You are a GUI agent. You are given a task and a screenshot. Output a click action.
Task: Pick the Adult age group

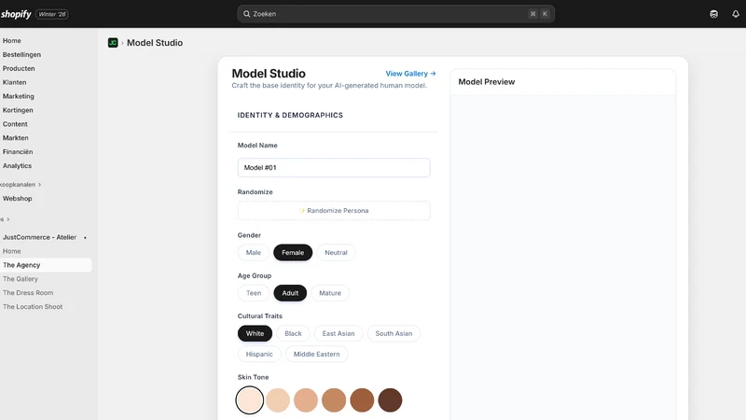290,293
